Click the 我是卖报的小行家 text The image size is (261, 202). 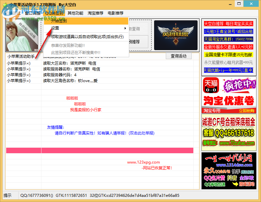(85, 110)
